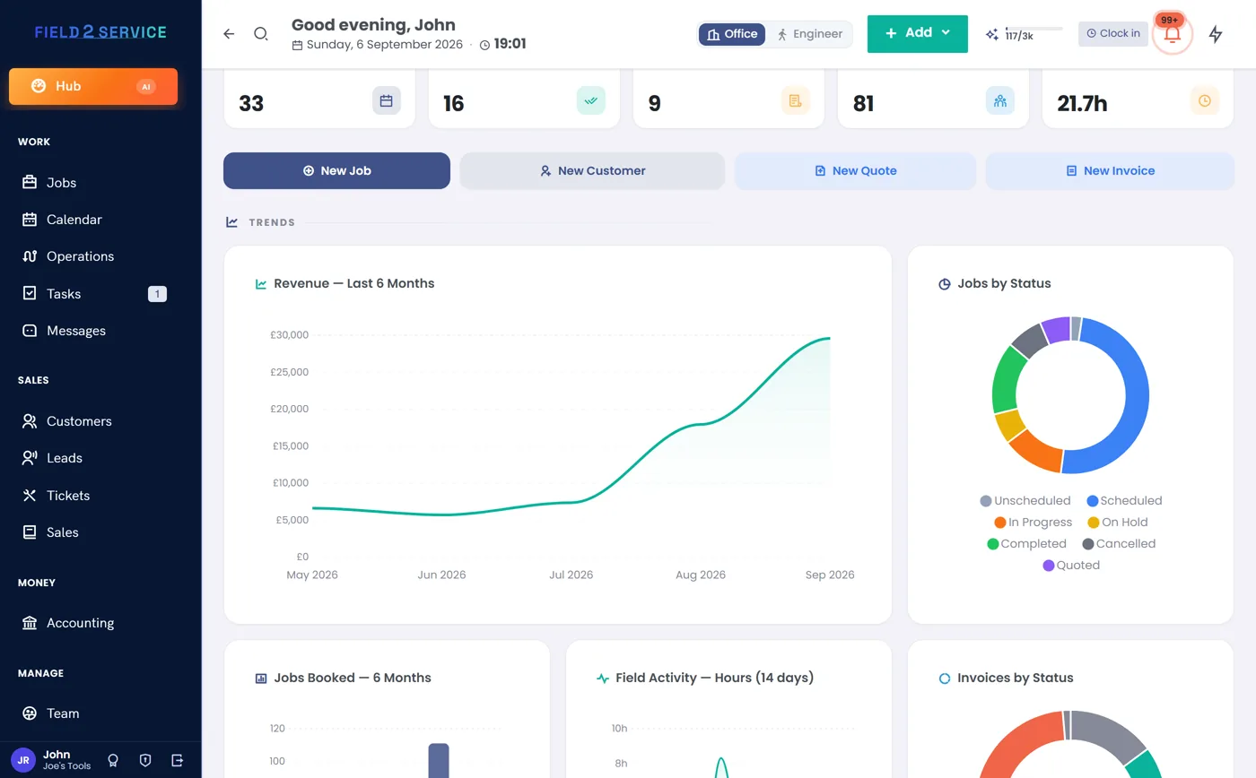Viewport: 1256px width, 778px height.
Task: Click the Clock in button
Action: [x=1113, y=34]
